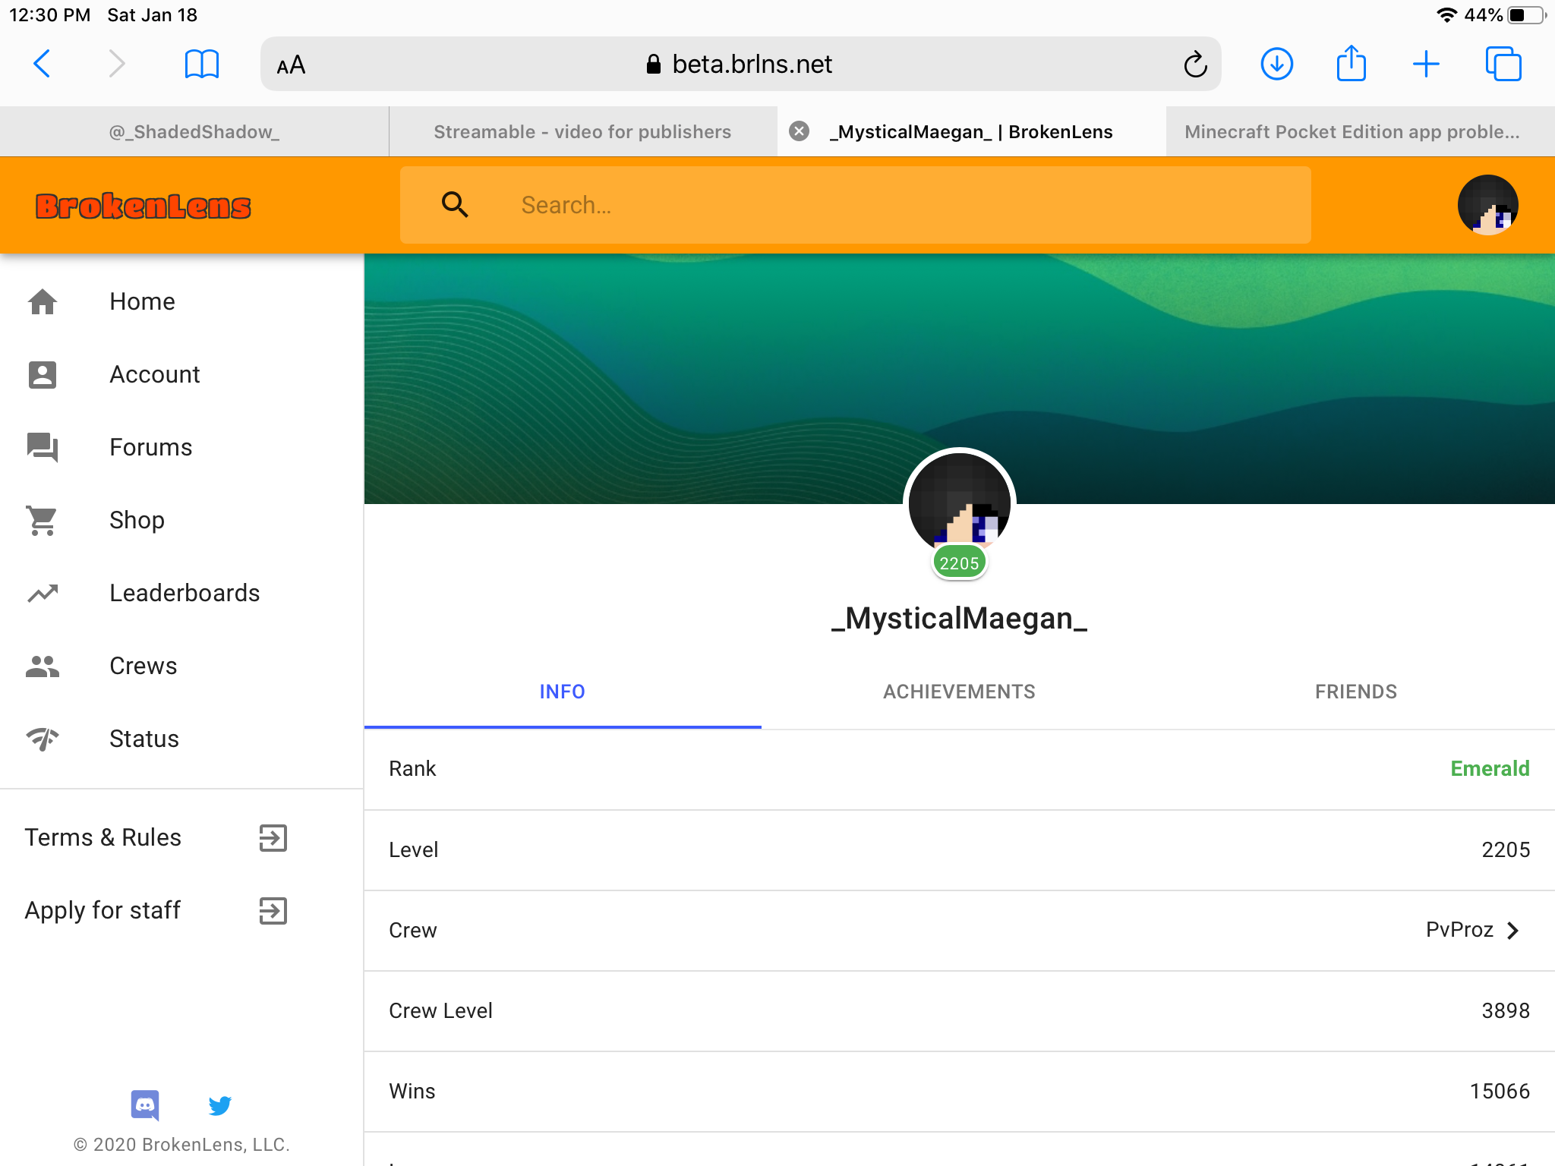The image size is (1555, 1166).
Task: Open the Discord icon link
Action: tap(145, 1105)
